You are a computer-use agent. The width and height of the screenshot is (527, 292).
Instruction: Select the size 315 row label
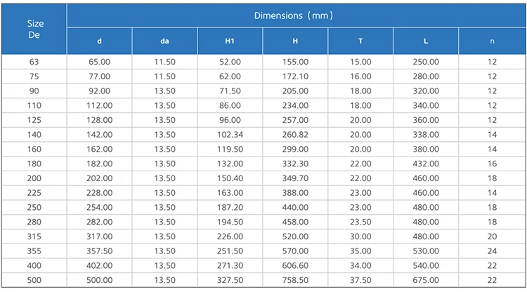coord(35,237)
